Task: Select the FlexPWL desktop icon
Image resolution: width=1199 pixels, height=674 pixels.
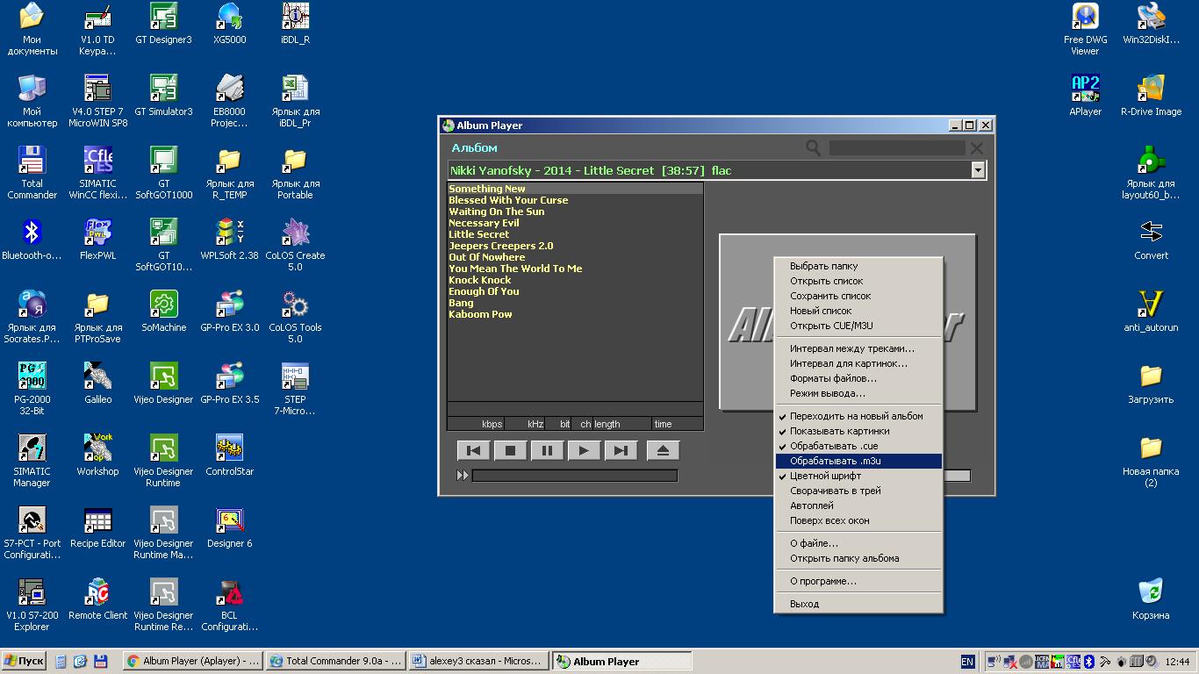Action: pyautogui.click(x=97, y=240)
